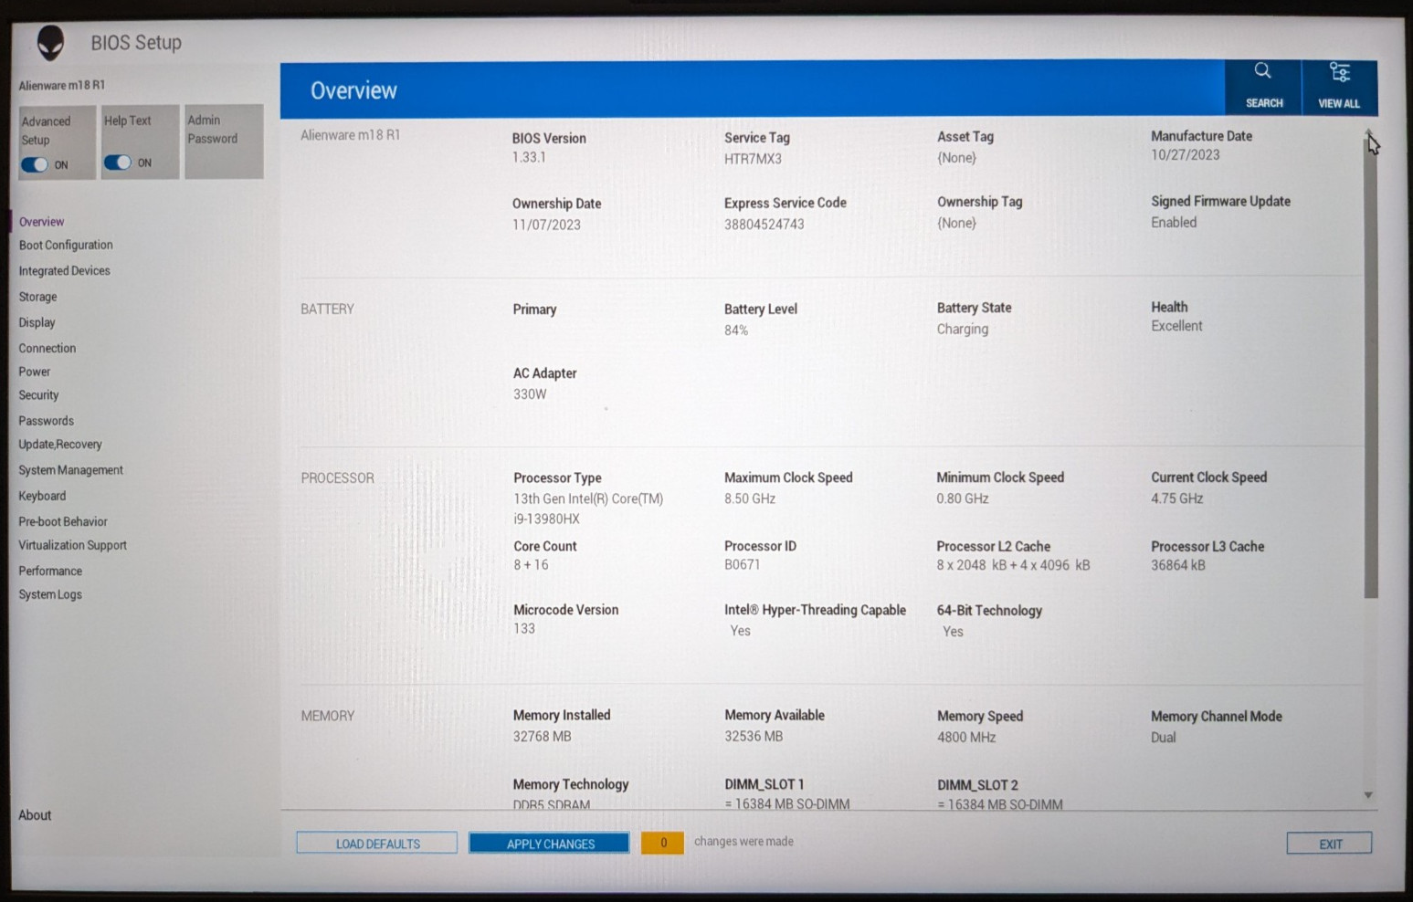Toggle the Advanced Setup switch

coord(35,164)
